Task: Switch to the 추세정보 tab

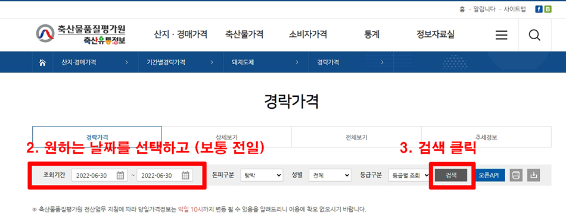Action: pos(486,137)
